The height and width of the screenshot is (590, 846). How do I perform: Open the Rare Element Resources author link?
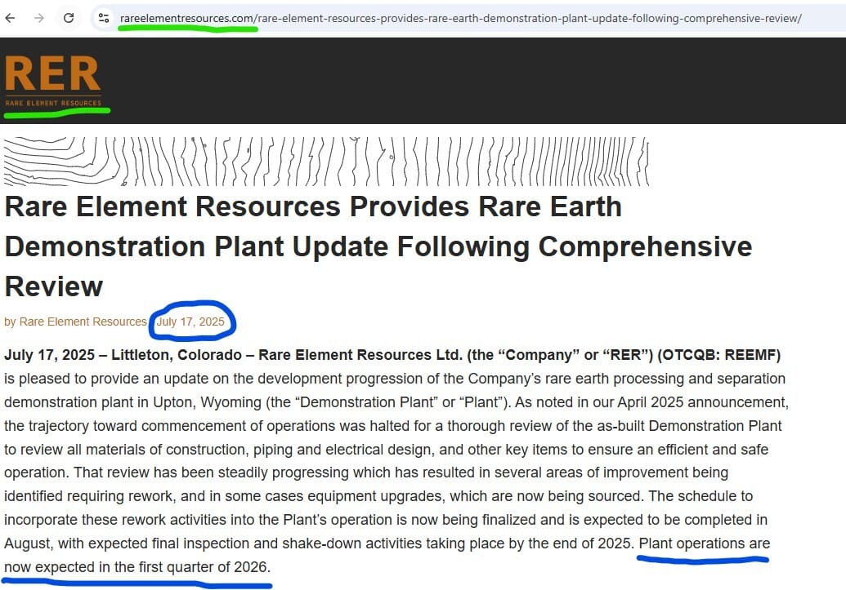(83, 322)
